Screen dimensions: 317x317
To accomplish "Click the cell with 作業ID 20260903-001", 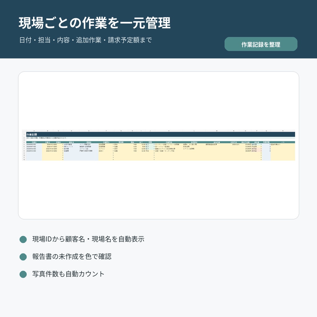I will (x=34, y=144).
